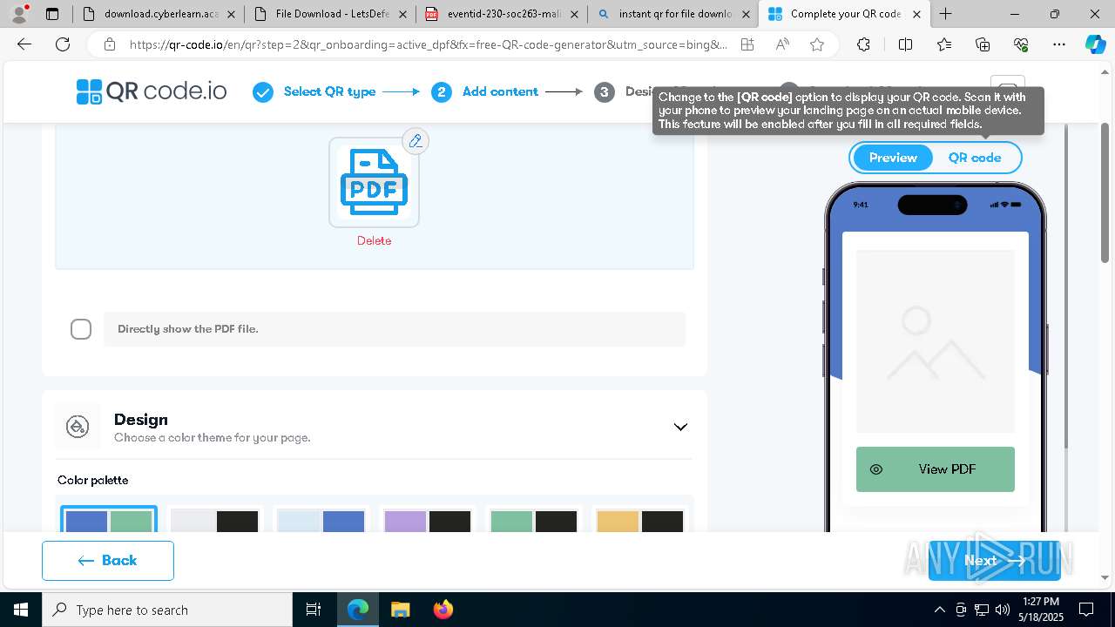
Task: Add page to favorites star icon
Action: 817,44
